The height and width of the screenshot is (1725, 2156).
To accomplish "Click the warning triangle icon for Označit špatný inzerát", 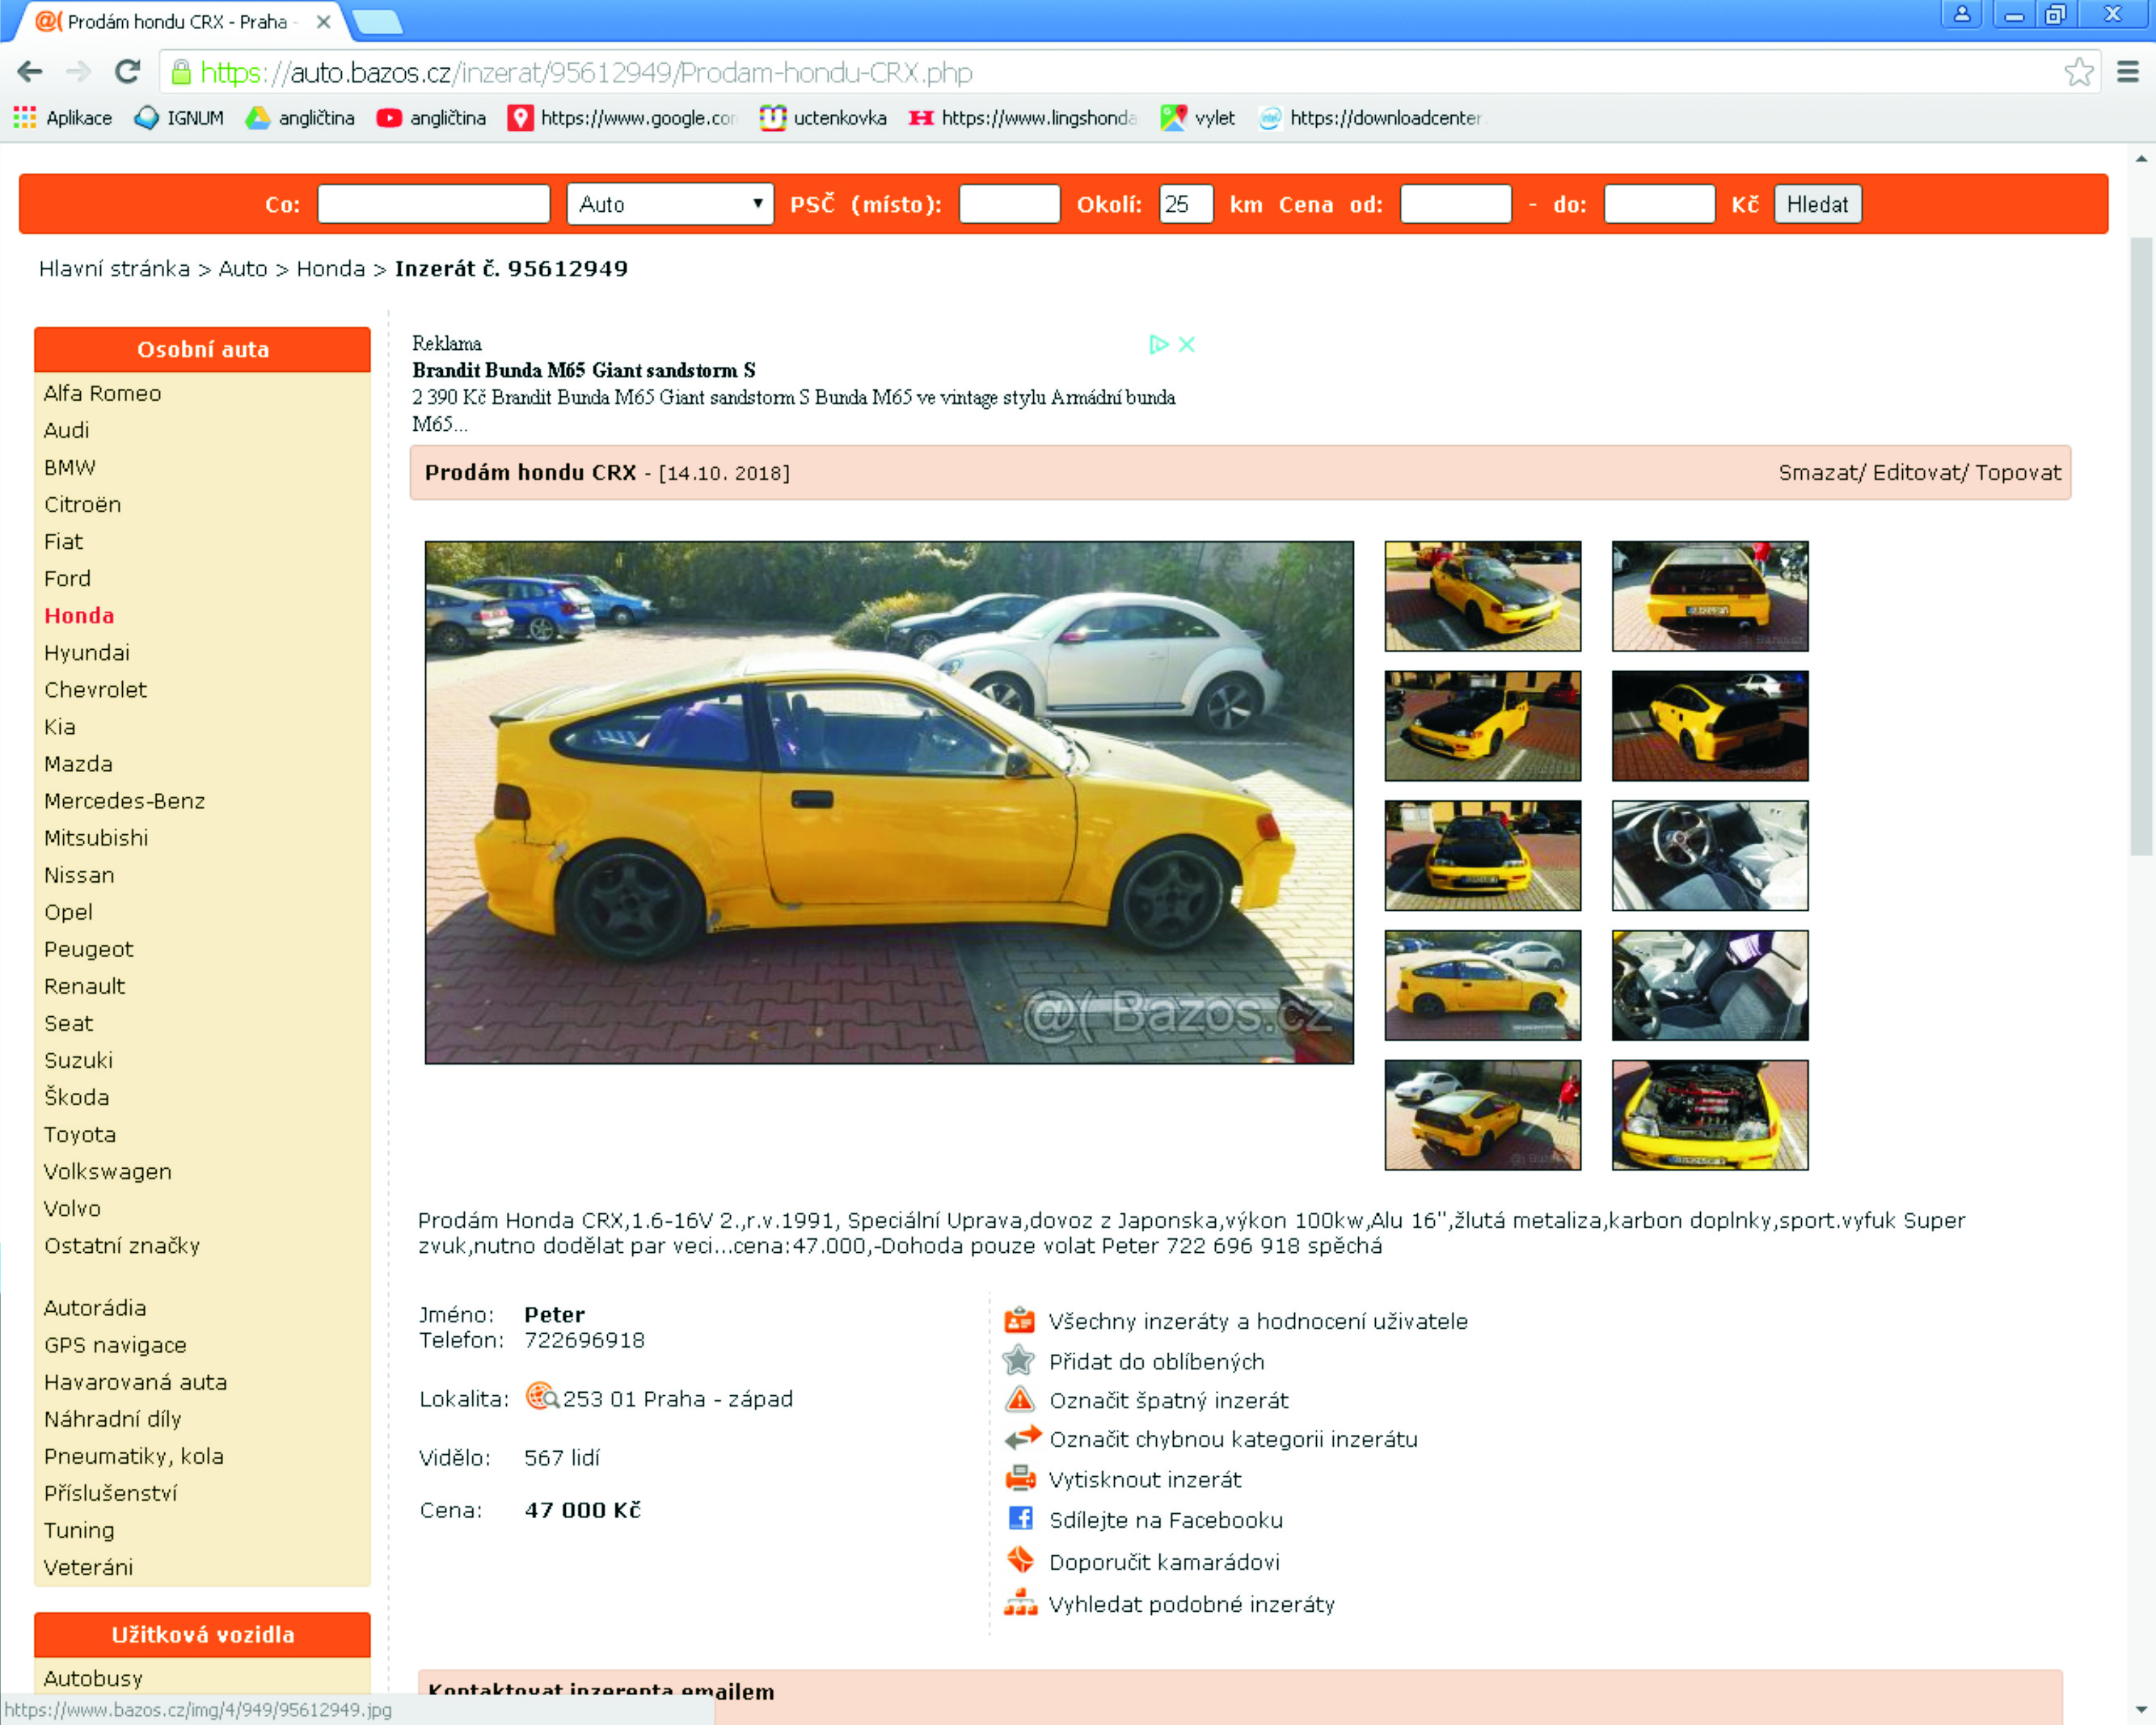I will (x=1019, y=1399).
